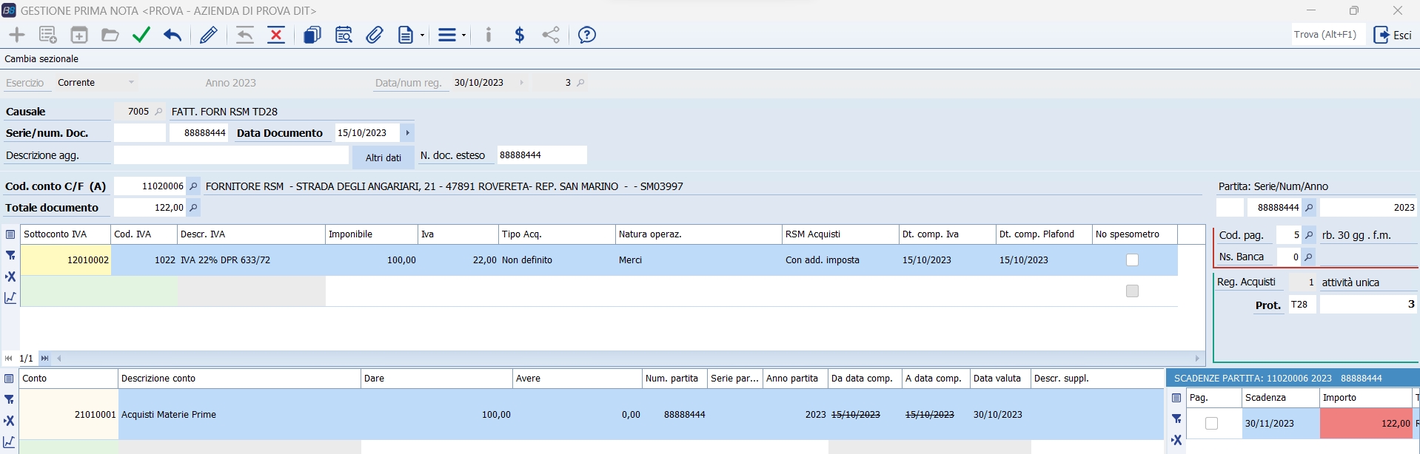
Task: Open the help question mark icon
Action: coord(586,35)
